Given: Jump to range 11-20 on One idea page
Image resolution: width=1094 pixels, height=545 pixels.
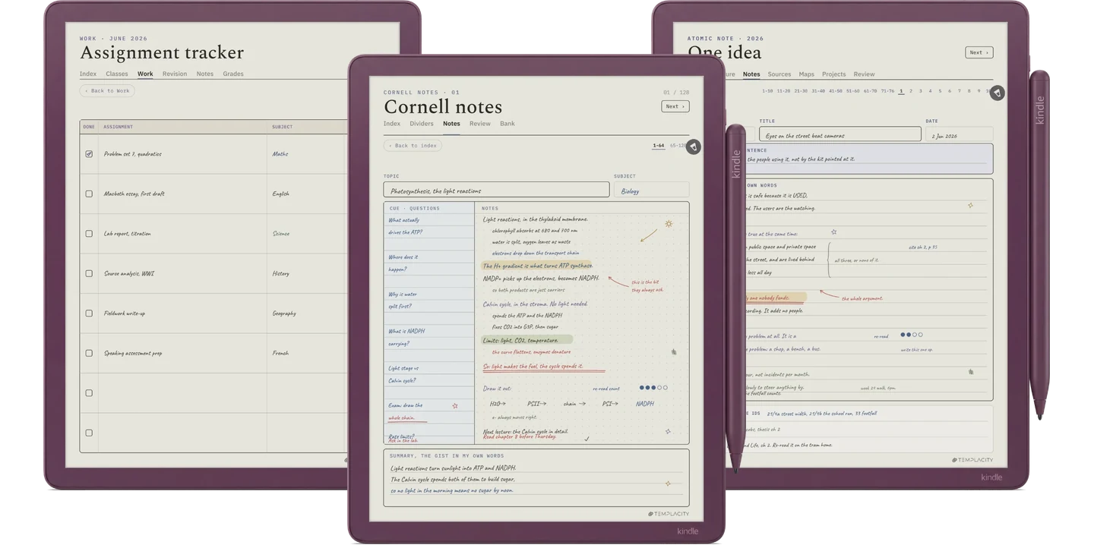Looking at the screenshot, I should [783, 91].
